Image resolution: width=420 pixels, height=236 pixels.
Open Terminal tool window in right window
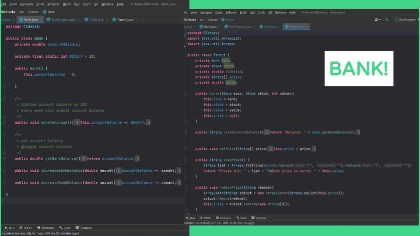[x=259, y=218]
